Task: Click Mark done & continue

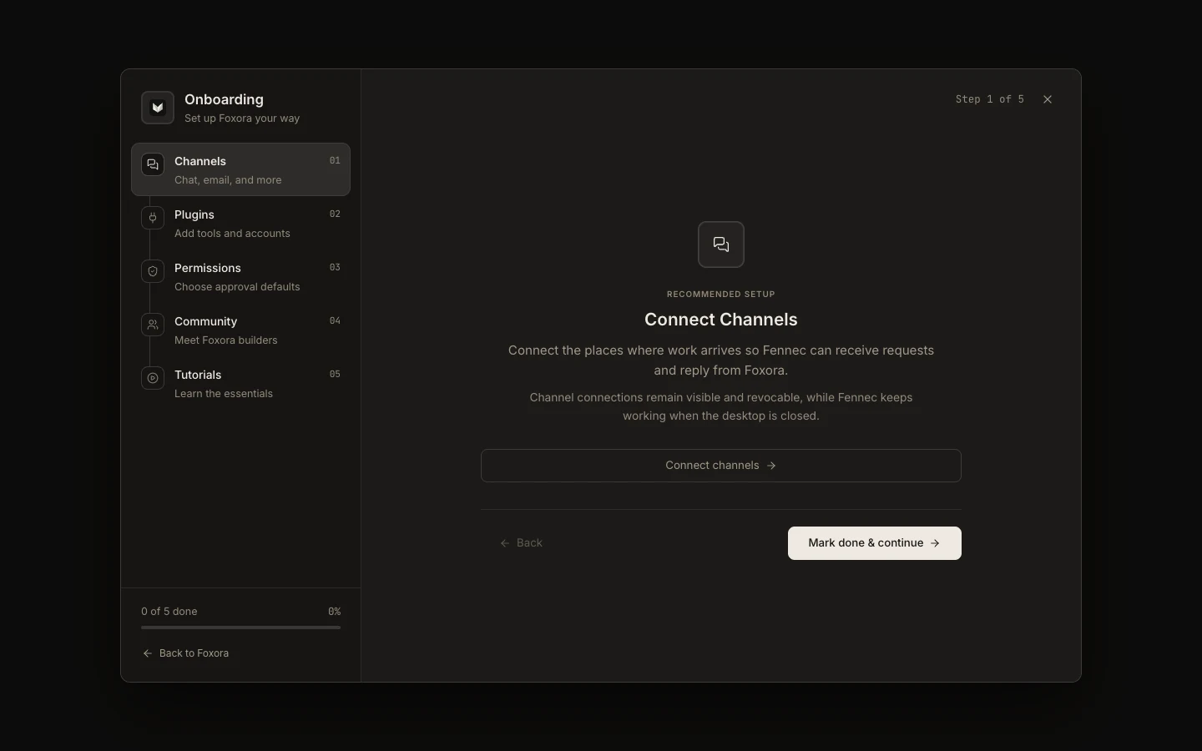Action: coord(875,543)
